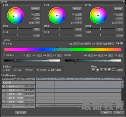The image size is (126, 117).
Task: Click the second keyframe button in 黑平衡 - Cb row
Action: pyautogui.click(x=32, y=86)
